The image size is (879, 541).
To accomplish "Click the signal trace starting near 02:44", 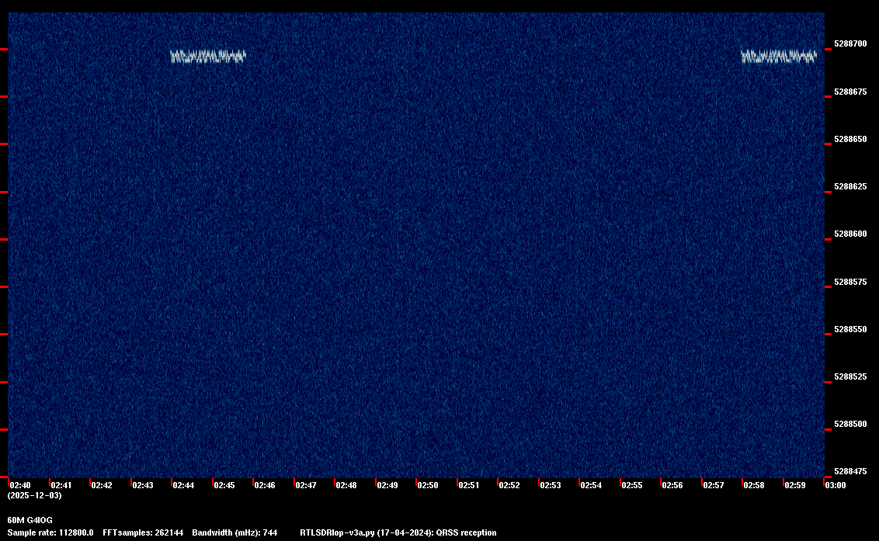I will pyautogui.click(x=208, y=56).
